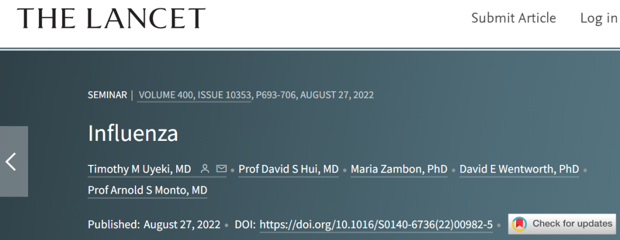Open author Prof David S Hui, MD
Image resolution: width=620 pixels, height=240 pixels.
click(288, 169)
